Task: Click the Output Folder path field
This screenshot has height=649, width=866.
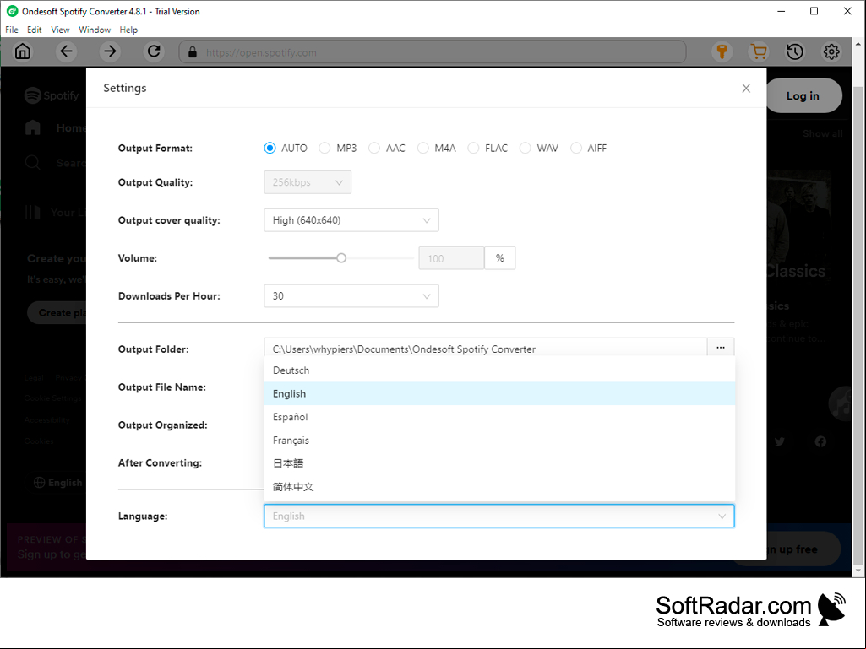Action: pos(486,349)
